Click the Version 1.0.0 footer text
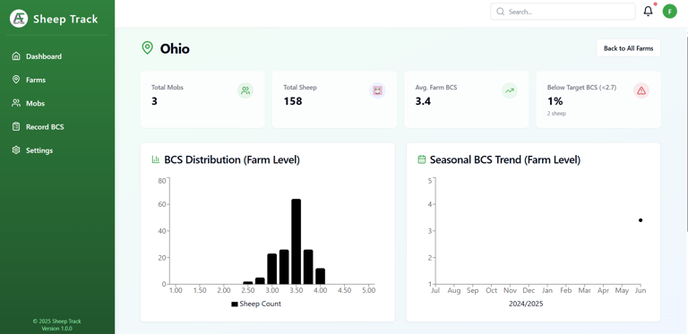The width and height of the screenshot is (688, 334). (x=57, y=329)
